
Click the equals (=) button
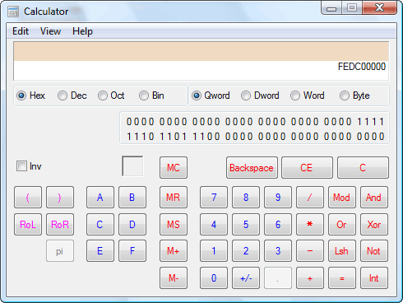[342, 278]
